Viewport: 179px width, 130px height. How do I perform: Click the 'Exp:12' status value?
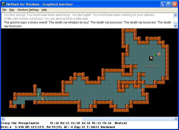coord(80,127)
